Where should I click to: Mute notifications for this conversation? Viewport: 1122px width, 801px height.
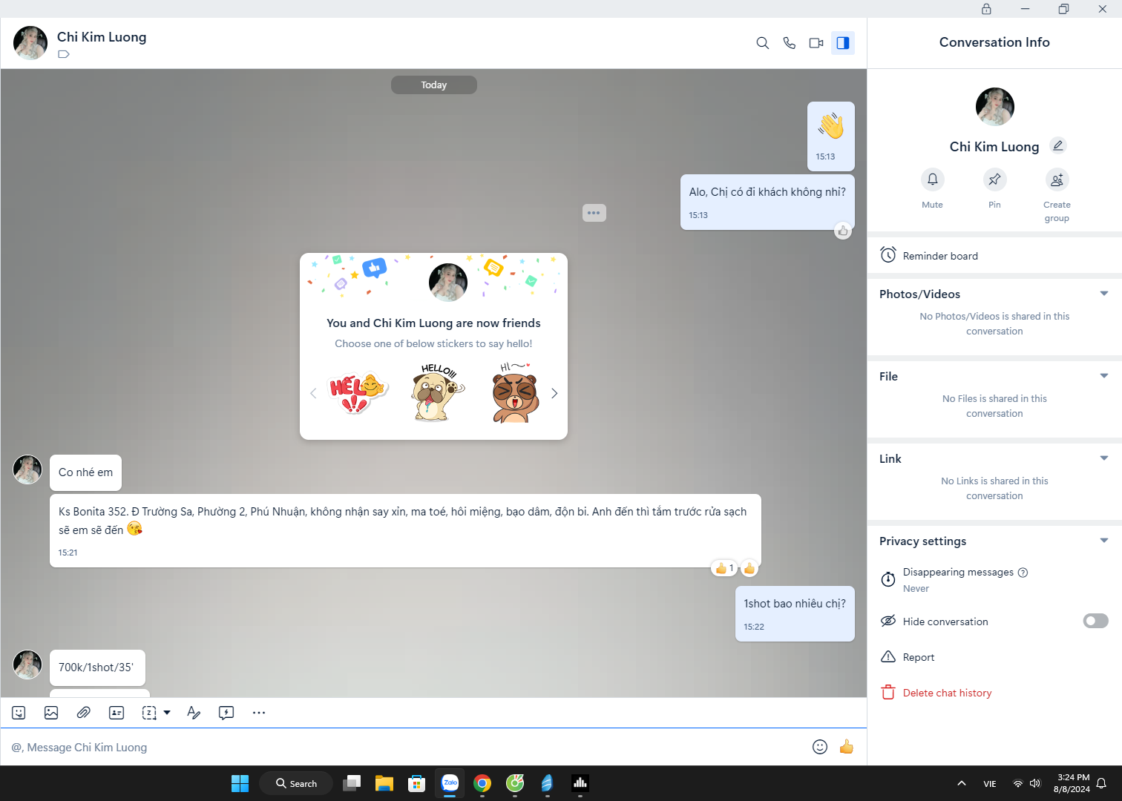(x=932, y=179)
